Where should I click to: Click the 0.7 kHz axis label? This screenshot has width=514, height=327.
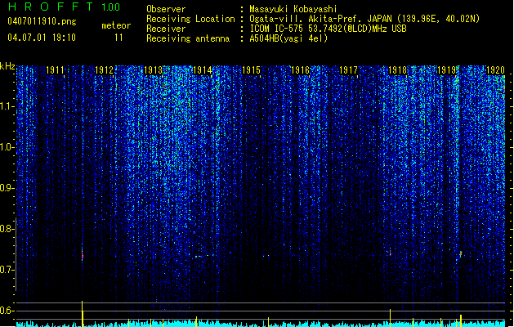(x=7, y=270)
